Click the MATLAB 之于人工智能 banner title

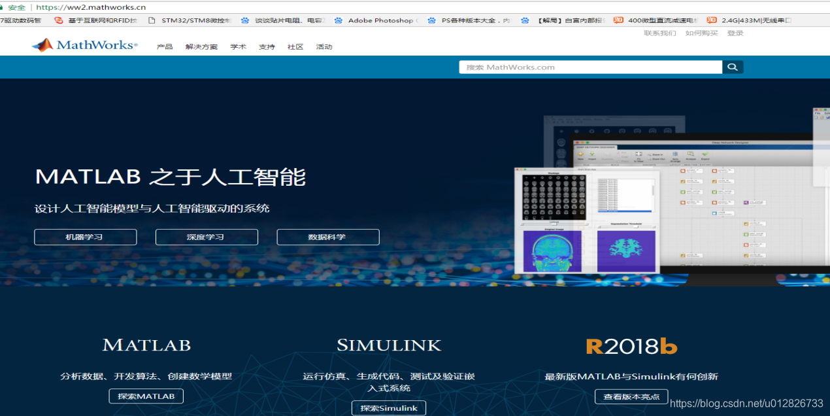tap(171, 177)
